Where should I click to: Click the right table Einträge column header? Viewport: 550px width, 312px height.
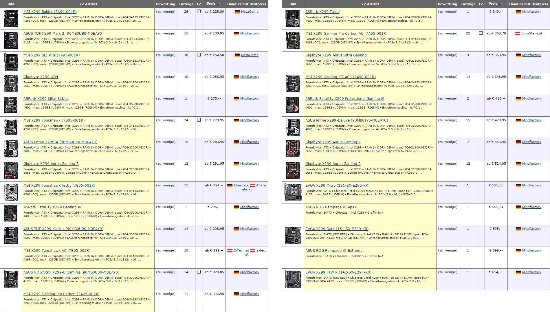point(468,4)
